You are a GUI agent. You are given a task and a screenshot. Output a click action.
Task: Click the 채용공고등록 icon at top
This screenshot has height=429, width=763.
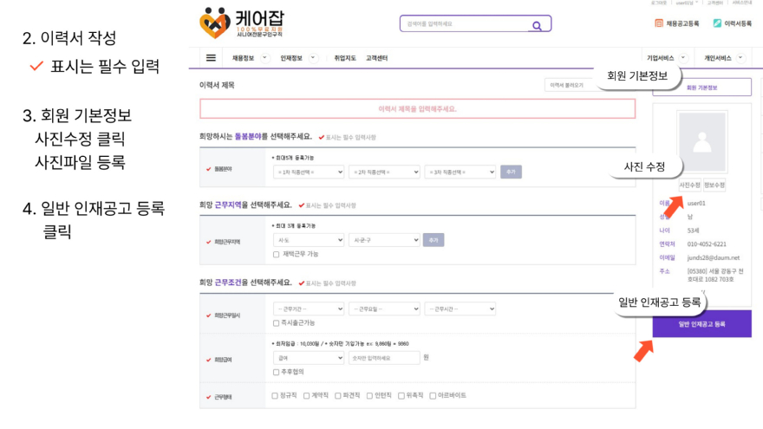pos(660,23)
